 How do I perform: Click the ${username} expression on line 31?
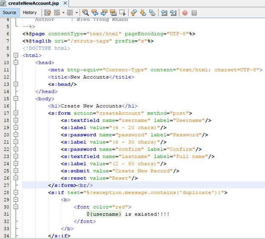tap(104, 214)
